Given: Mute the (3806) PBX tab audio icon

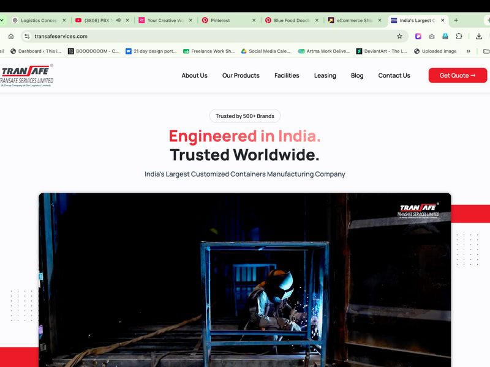Looking at the screenshot, I should tap(118, 20).
